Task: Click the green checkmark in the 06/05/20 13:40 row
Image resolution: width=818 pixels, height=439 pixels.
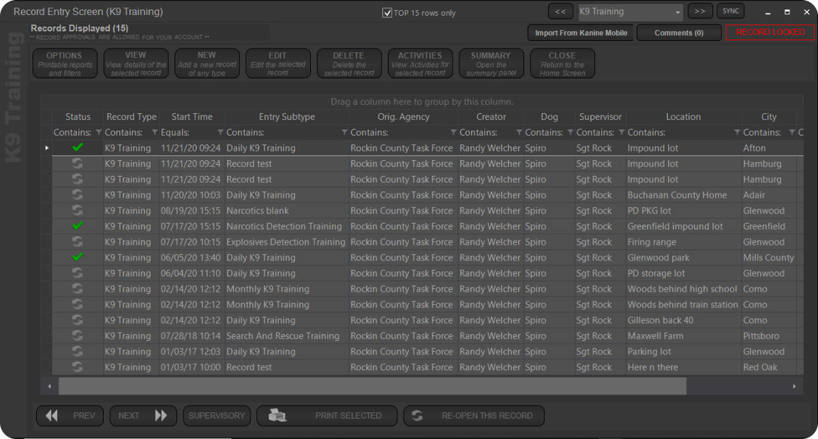Action: pos(78,258)
